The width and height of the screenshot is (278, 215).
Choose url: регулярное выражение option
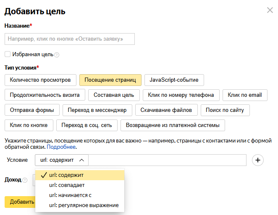click(x=84, y=205)
